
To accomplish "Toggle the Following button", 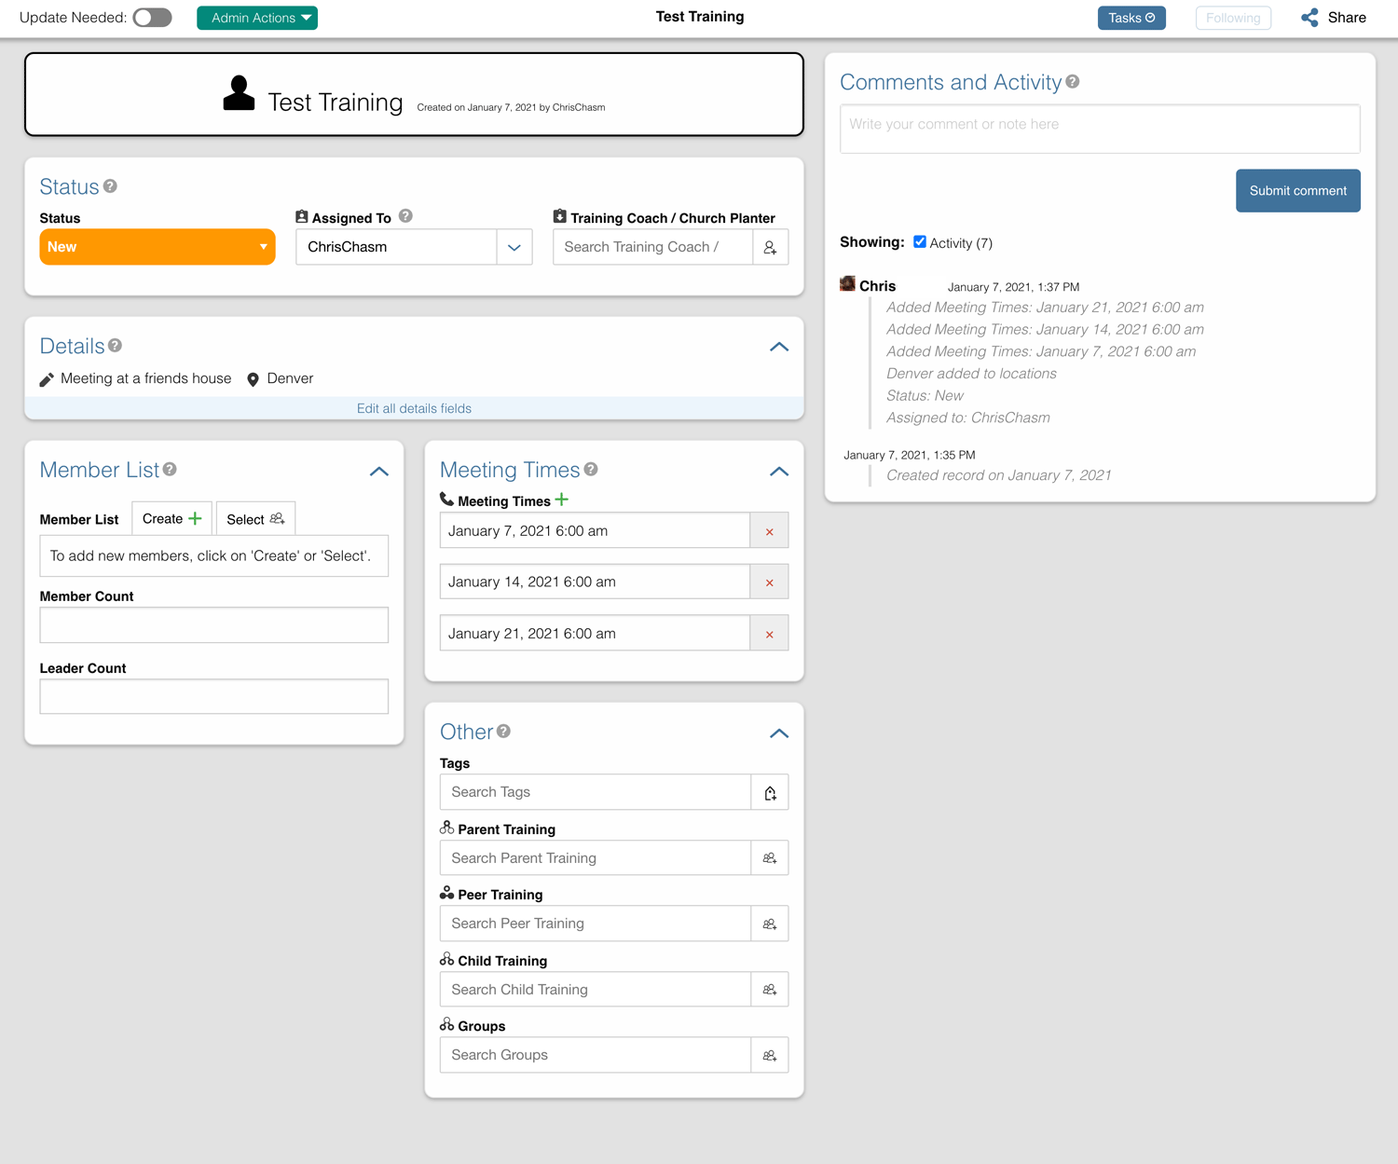I will click(x=1232, y=17).
